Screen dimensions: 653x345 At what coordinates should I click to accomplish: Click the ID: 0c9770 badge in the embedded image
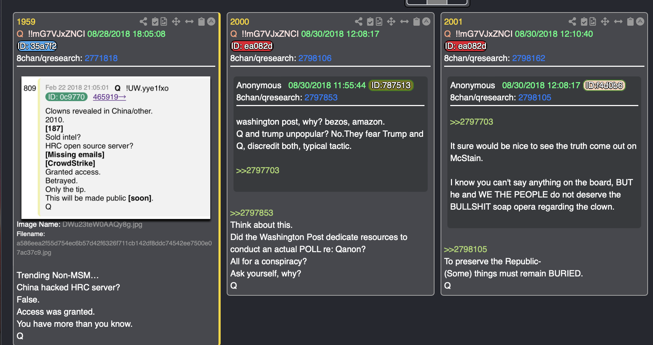(x=67, y=97)
